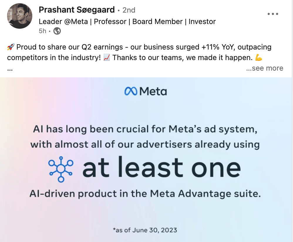
Task: Click the chart increasing emoji
Action: coord(107,58)
